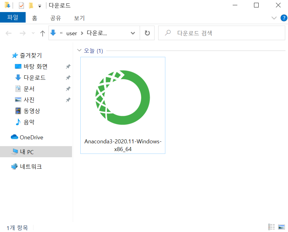Expand hidden breadcrumb path chevrons

tap(61, 33)
